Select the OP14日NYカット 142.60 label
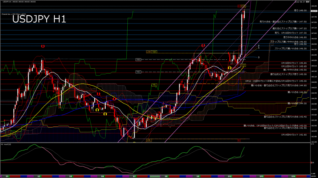Image resolution: width=318 pixels, height=178 pixels. coord(294,135)
